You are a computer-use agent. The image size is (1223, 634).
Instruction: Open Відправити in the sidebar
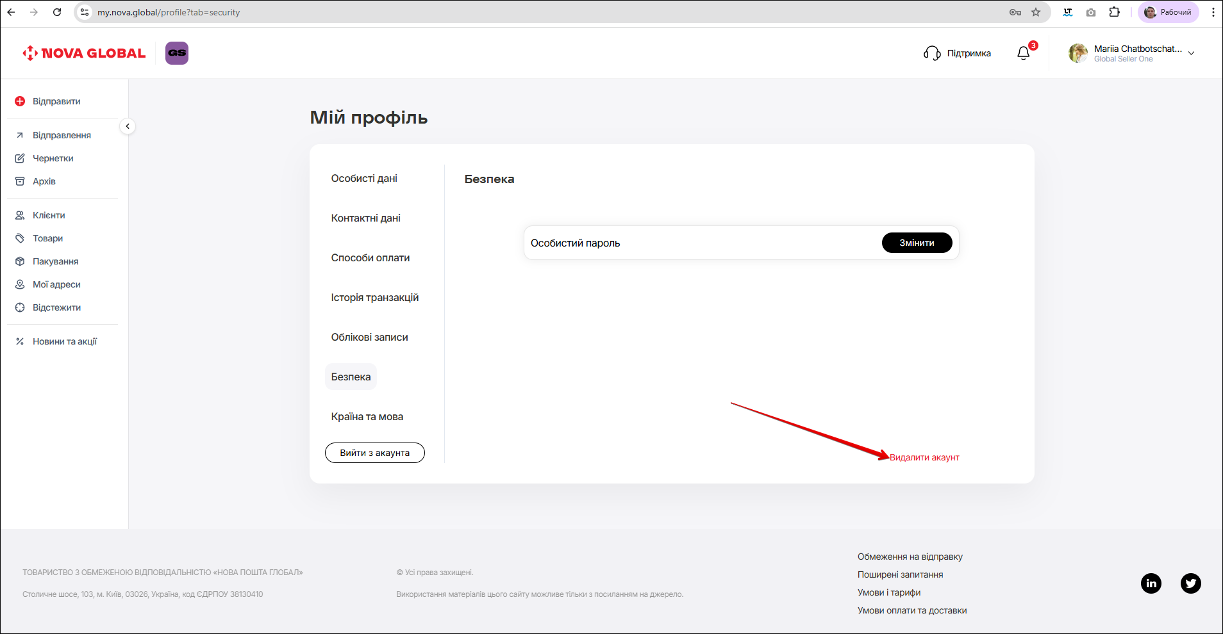point(56,101)
